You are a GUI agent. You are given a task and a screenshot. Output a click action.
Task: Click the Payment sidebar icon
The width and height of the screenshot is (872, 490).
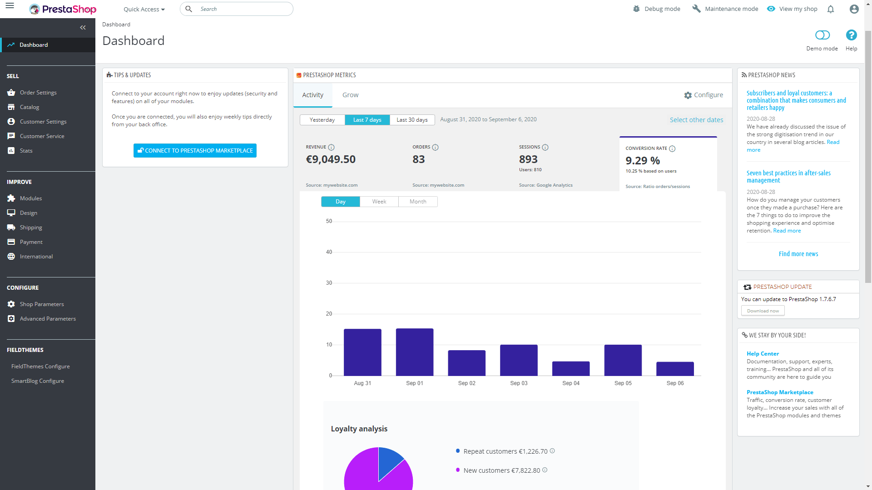click(x=11, y=242)
